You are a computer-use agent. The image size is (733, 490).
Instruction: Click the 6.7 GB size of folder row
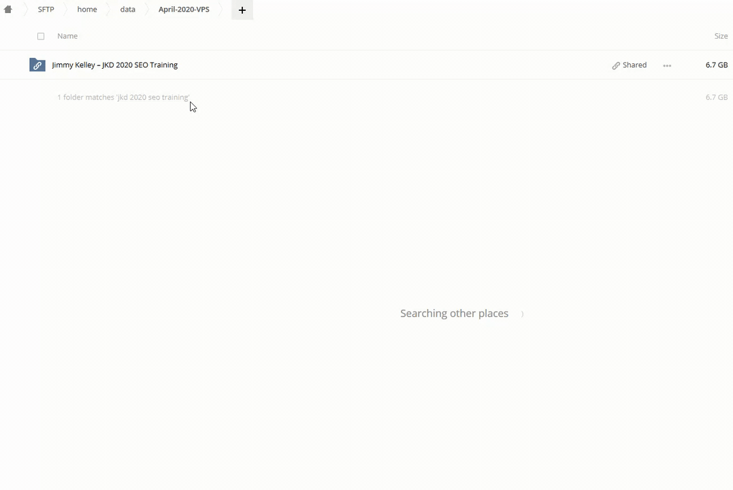716,65
